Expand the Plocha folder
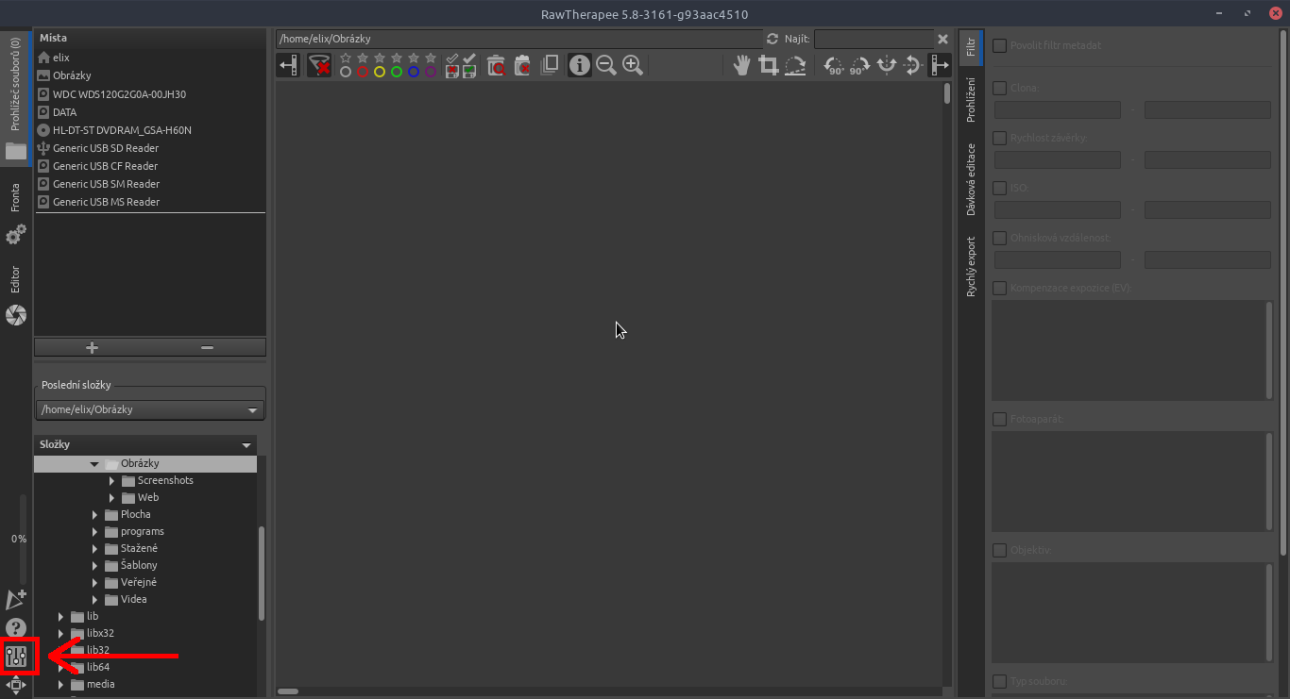The height and width of the screenshot is (699, 1290). coord(94,514)
